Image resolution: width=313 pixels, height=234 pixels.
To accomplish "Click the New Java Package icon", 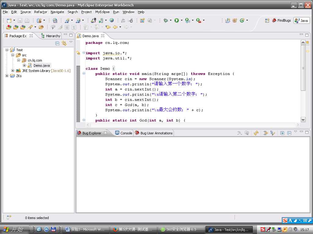I will pyautogui.click(x=235, y=20).
